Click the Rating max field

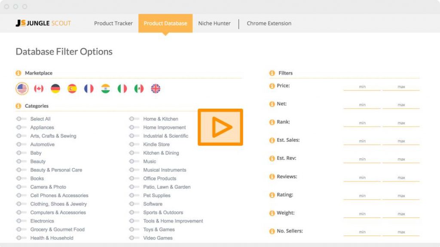tap(401, 195)
